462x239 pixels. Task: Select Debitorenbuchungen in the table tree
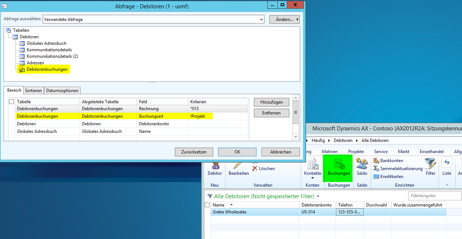click(47, 69)
